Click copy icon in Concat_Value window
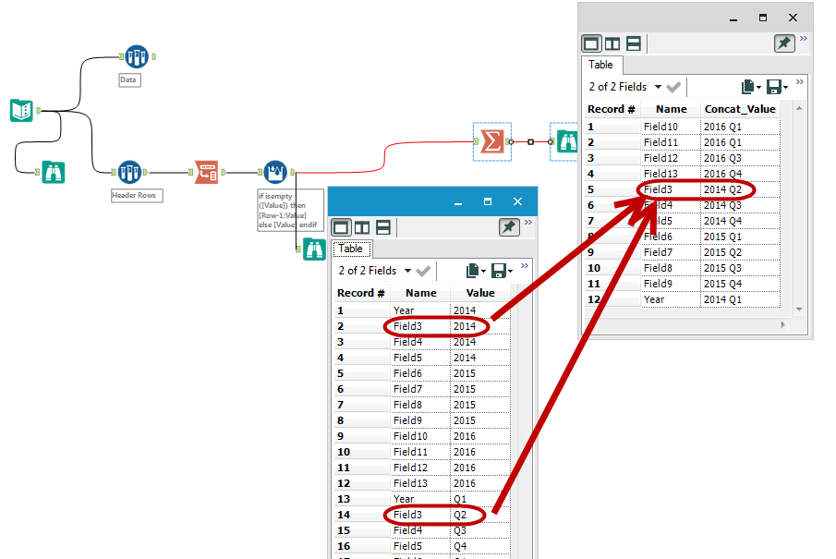The image size is (836, 559). 748,87
